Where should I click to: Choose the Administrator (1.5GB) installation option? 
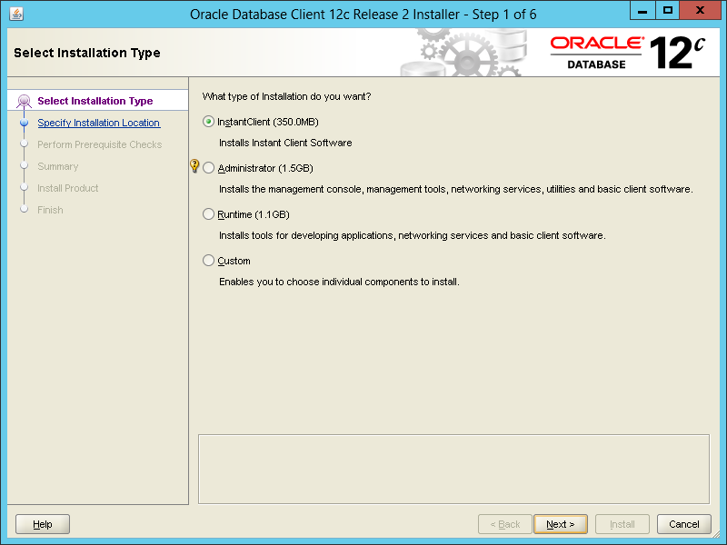(x=209, y=168)
